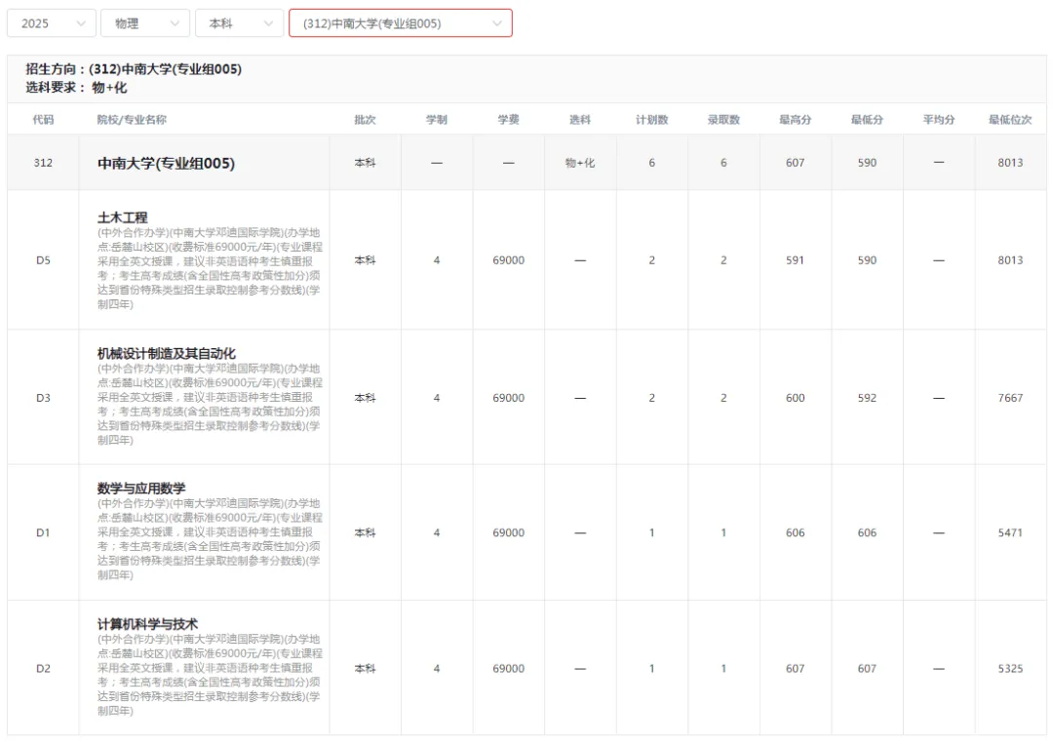The image size is (1053, 746).
Task: Click lowest rank 8013 in 土木工程 row
Action: click(x=1010, y=259)
